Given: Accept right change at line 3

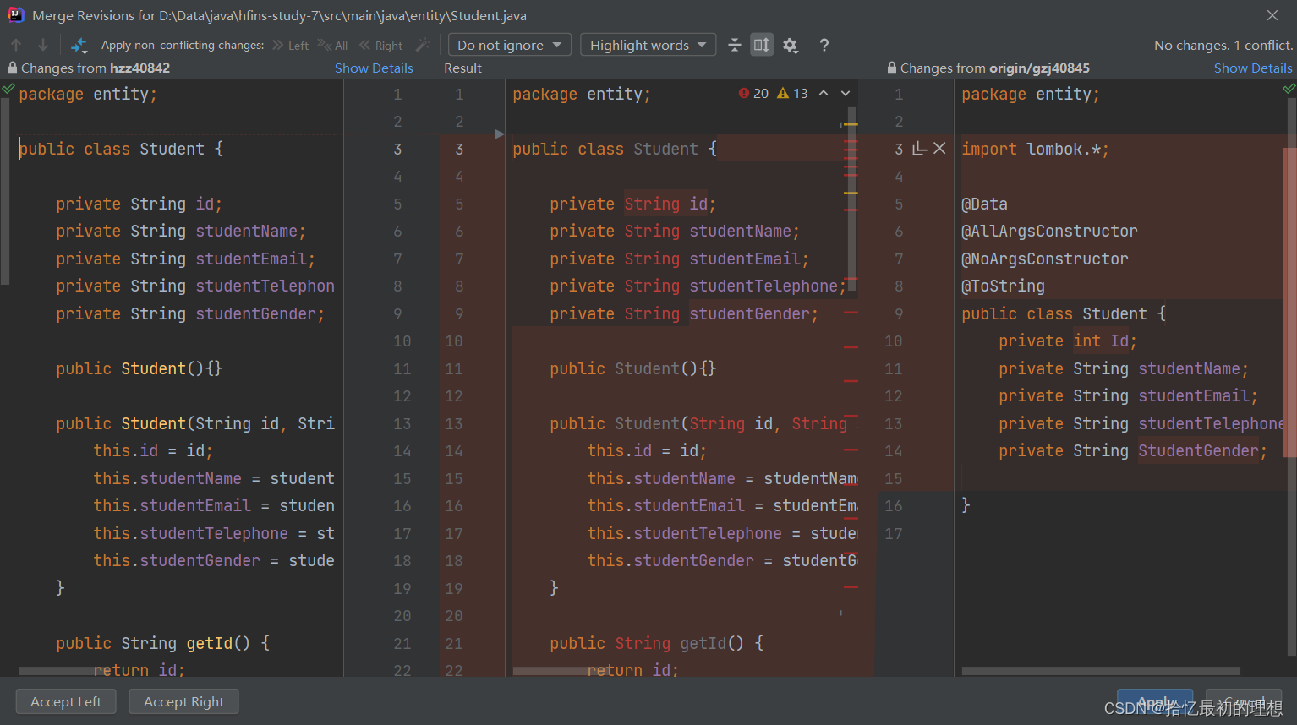Looking at the screenshot, I should pos(920,149).
